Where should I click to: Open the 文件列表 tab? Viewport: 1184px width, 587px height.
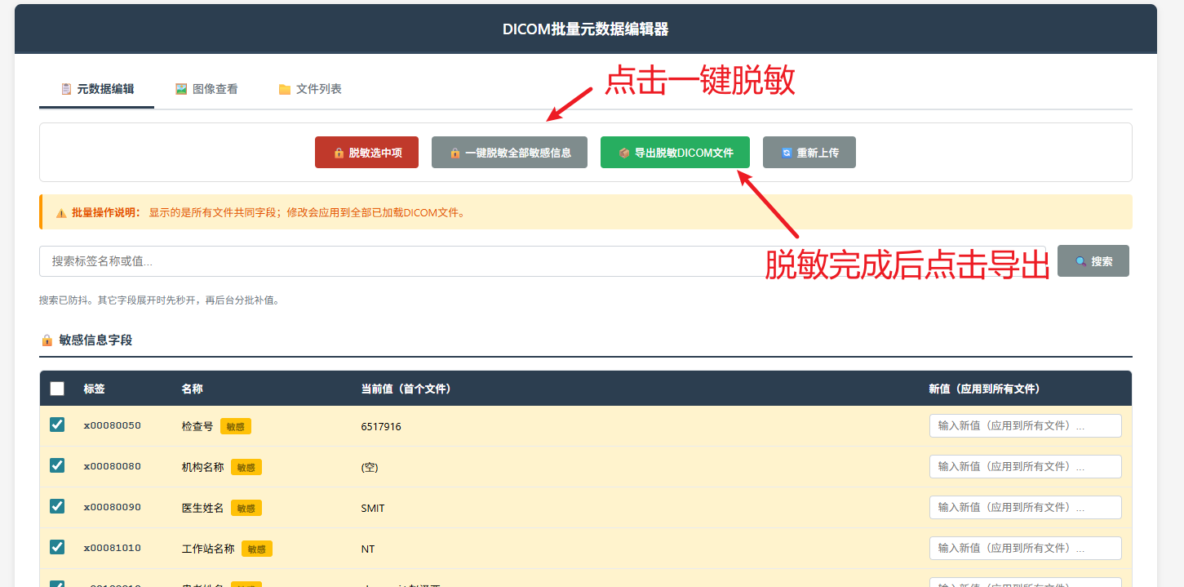[310, 89]
